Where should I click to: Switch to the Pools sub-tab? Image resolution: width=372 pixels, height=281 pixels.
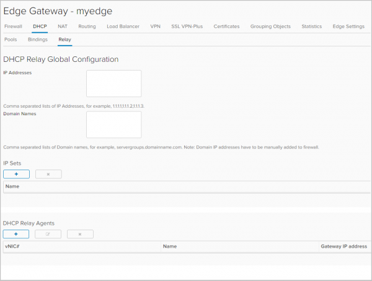tap(11, 39)
